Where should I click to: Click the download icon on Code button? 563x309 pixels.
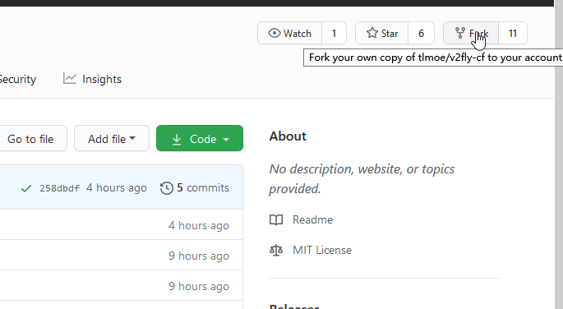177,139
